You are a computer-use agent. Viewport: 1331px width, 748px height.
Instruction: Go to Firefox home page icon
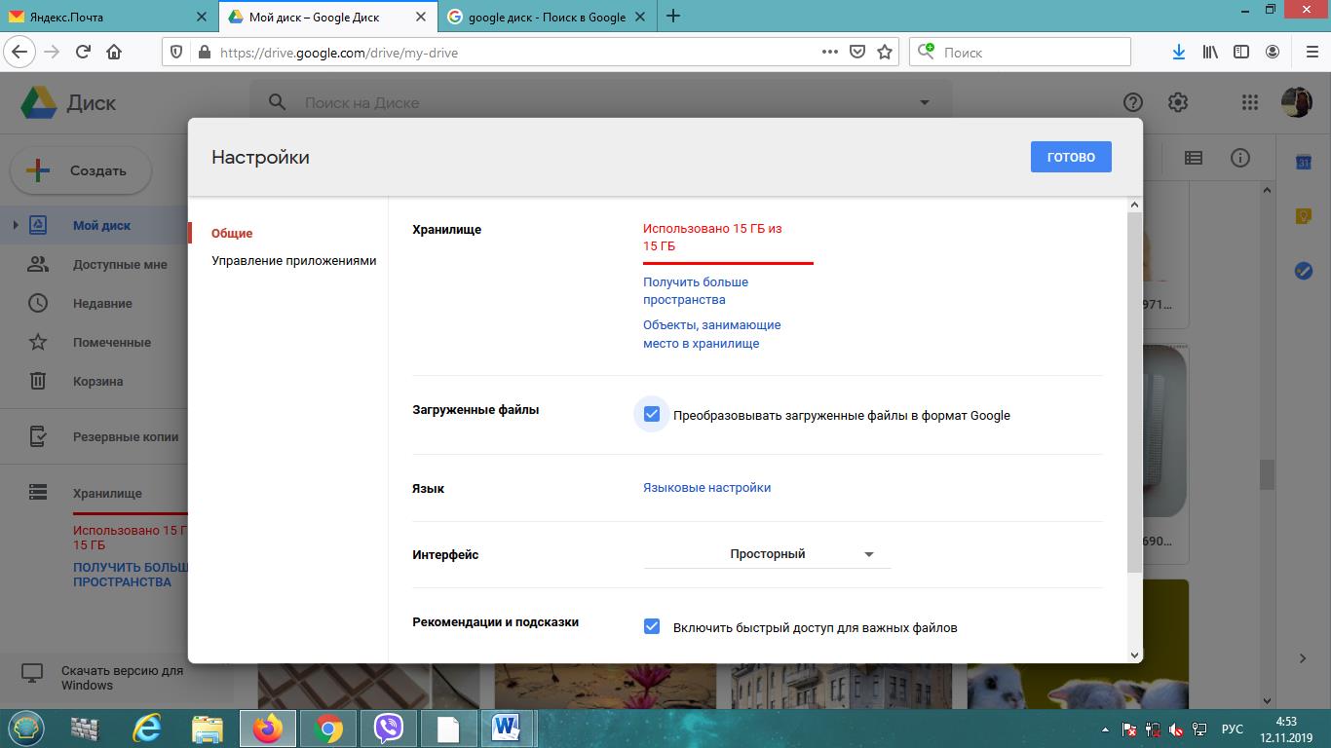(114, 52)
